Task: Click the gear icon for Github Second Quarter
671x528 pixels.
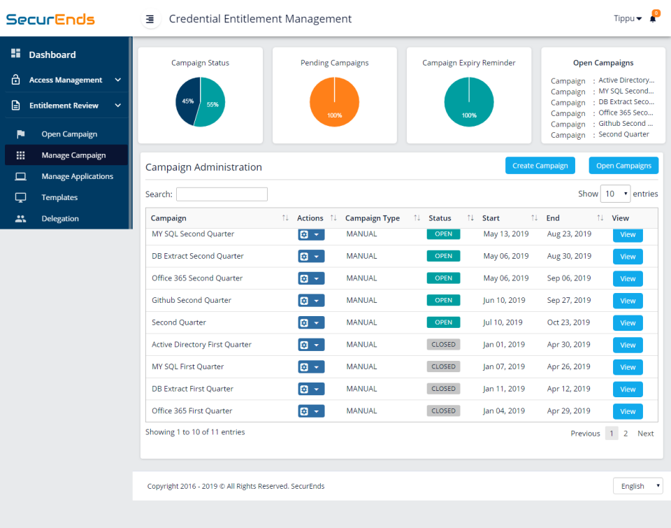Action: 305,300
